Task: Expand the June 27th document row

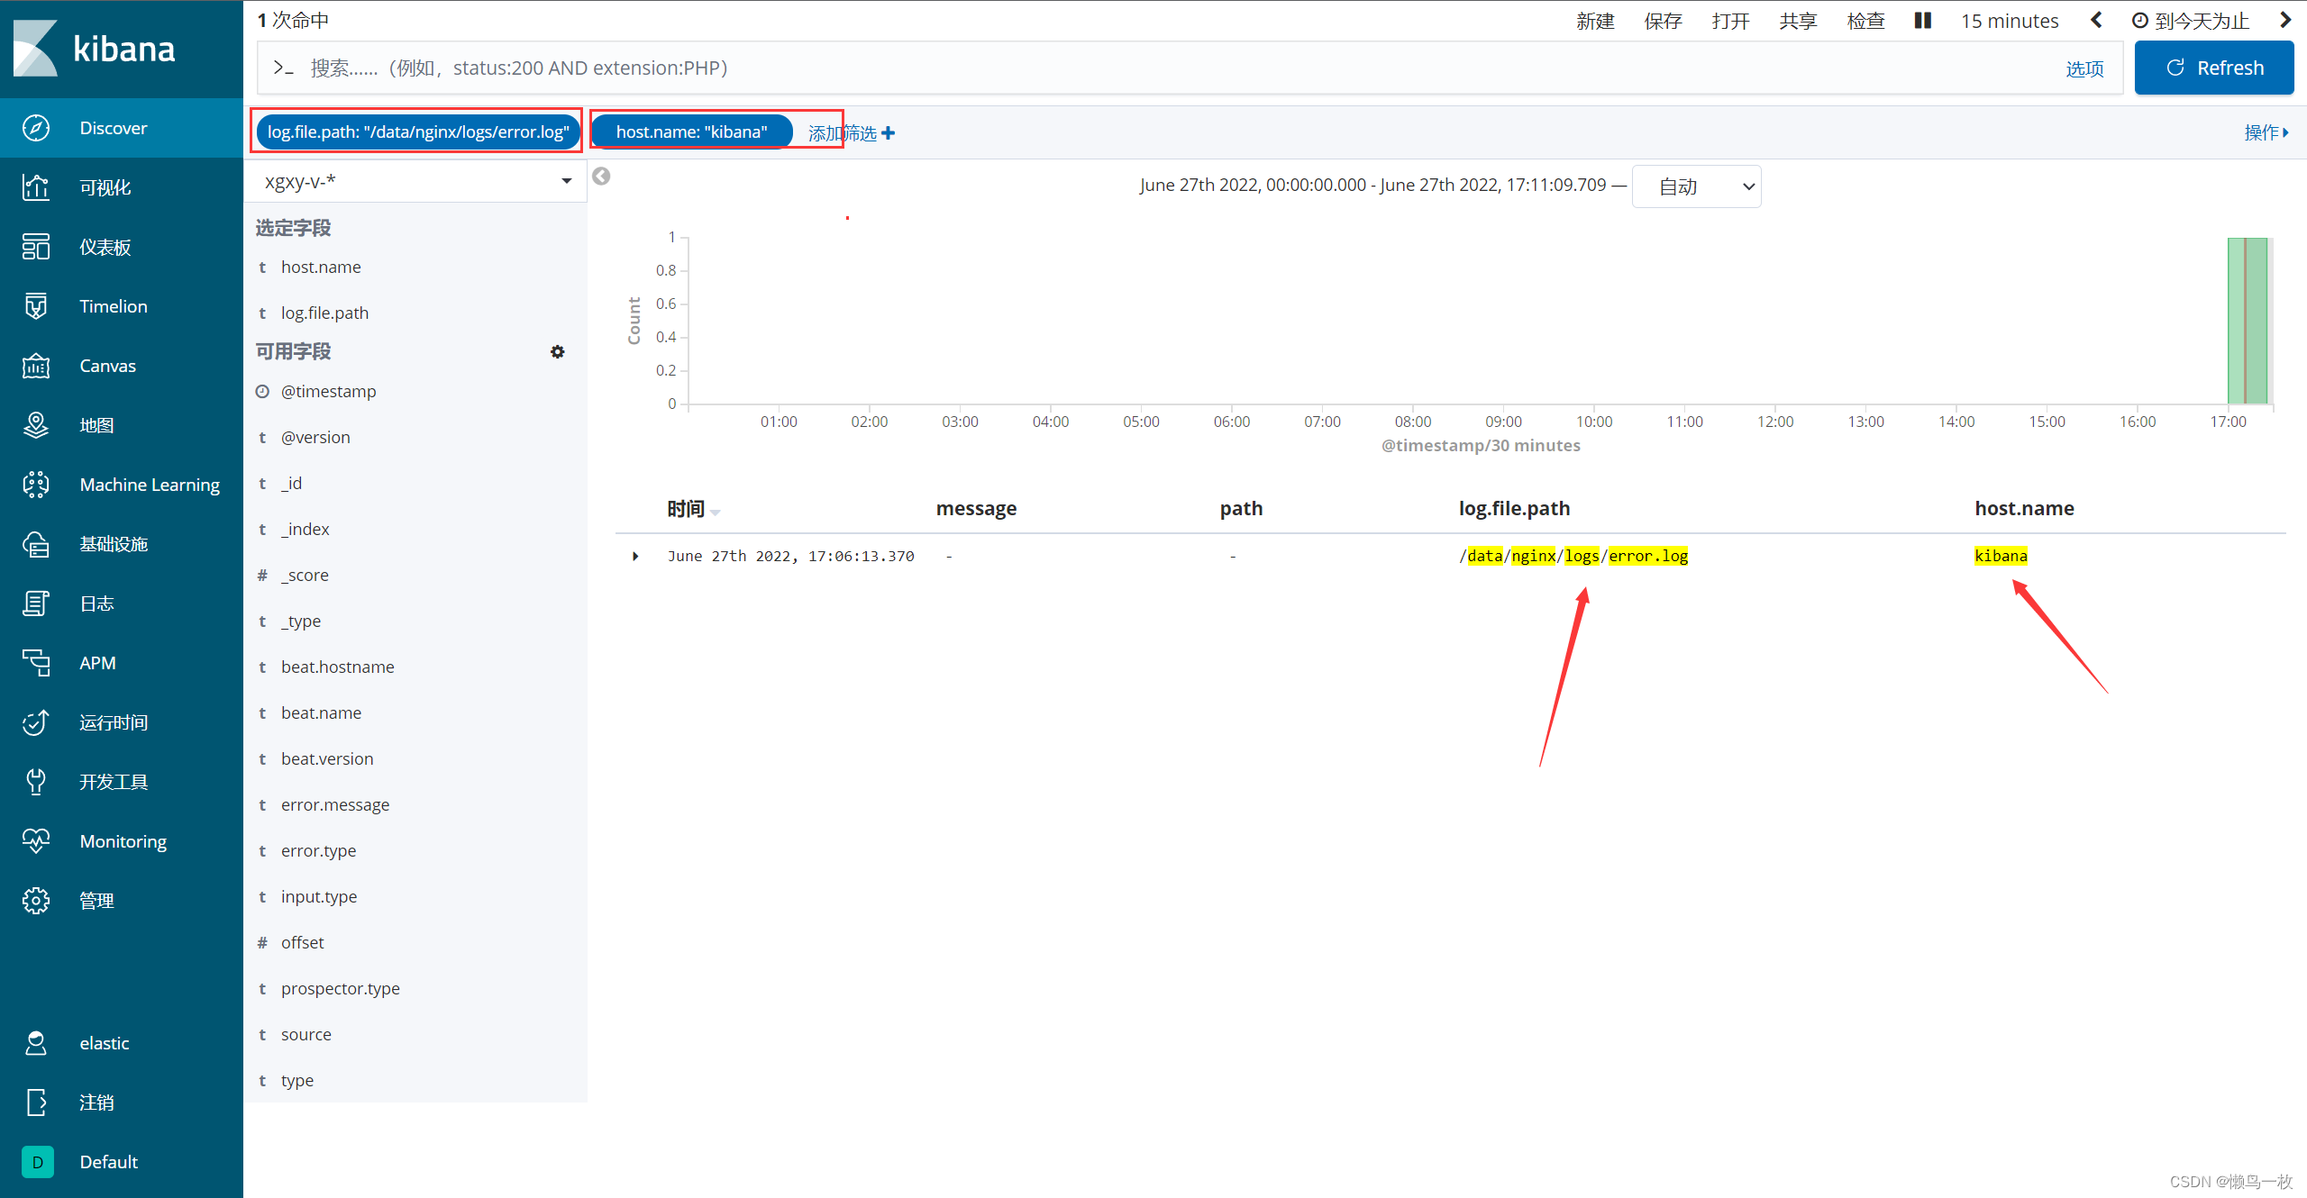Action: [x=635, y=557]
